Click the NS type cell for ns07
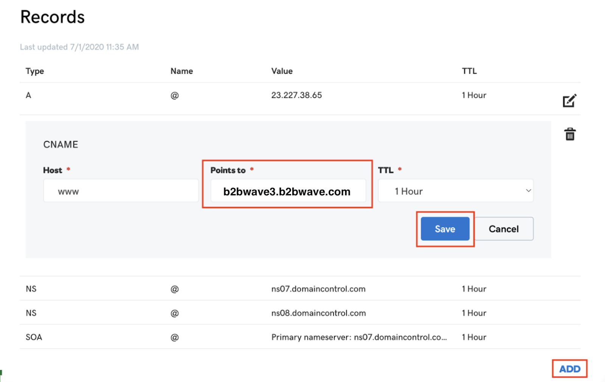605x382 pixels. pyautogui.click(x=31, y=289)
